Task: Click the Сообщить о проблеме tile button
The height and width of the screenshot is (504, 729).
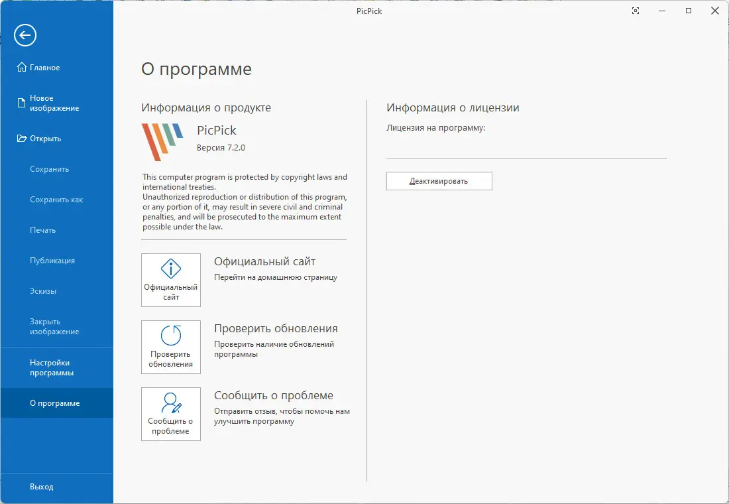Action: 170,414
